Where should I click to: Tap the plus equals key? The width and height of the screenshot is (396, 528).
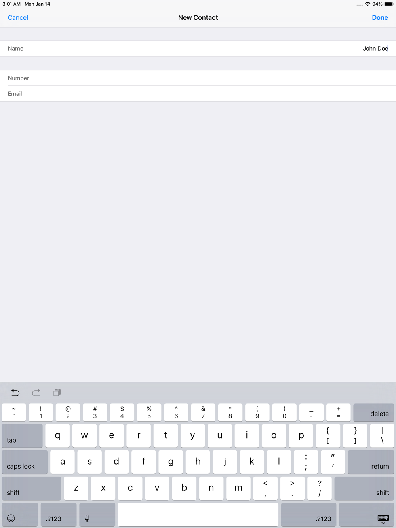(x=339, y=412)
